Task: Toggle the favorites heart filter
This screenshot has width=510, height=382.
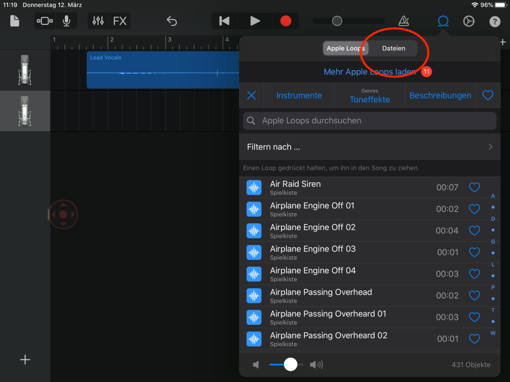Action: tap(487, 95)
